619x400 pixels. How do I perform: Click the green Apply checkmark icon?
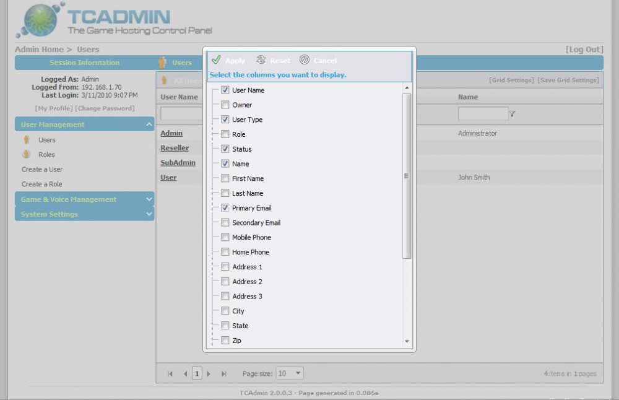coord(216,60)
